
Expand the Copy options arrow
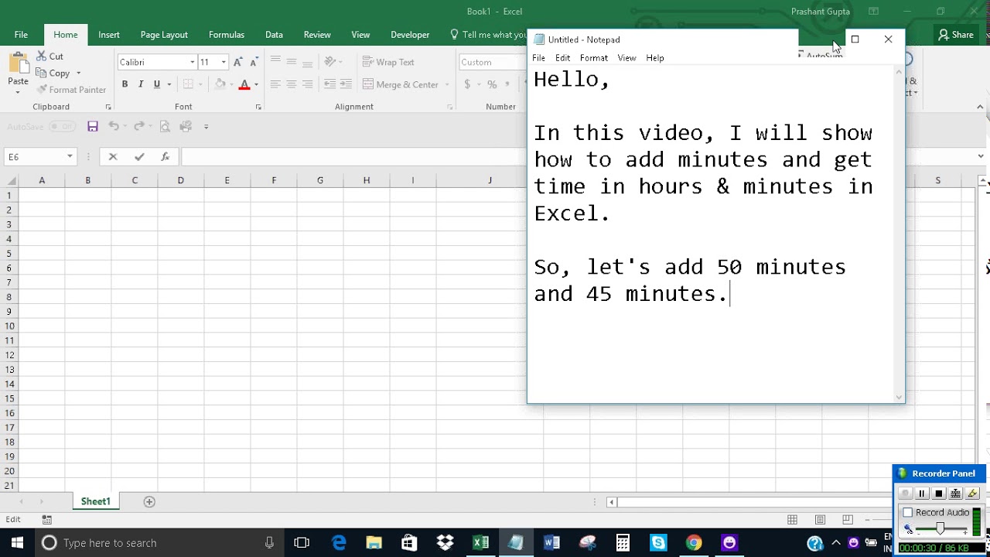[78, 73]
